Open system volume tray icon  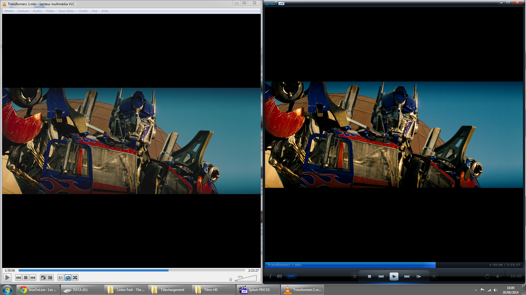496,290
